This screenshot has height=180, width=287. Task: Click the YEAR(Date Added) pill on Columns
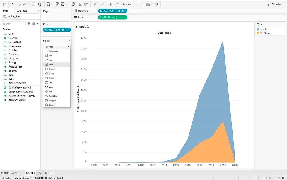pos(112,11)
